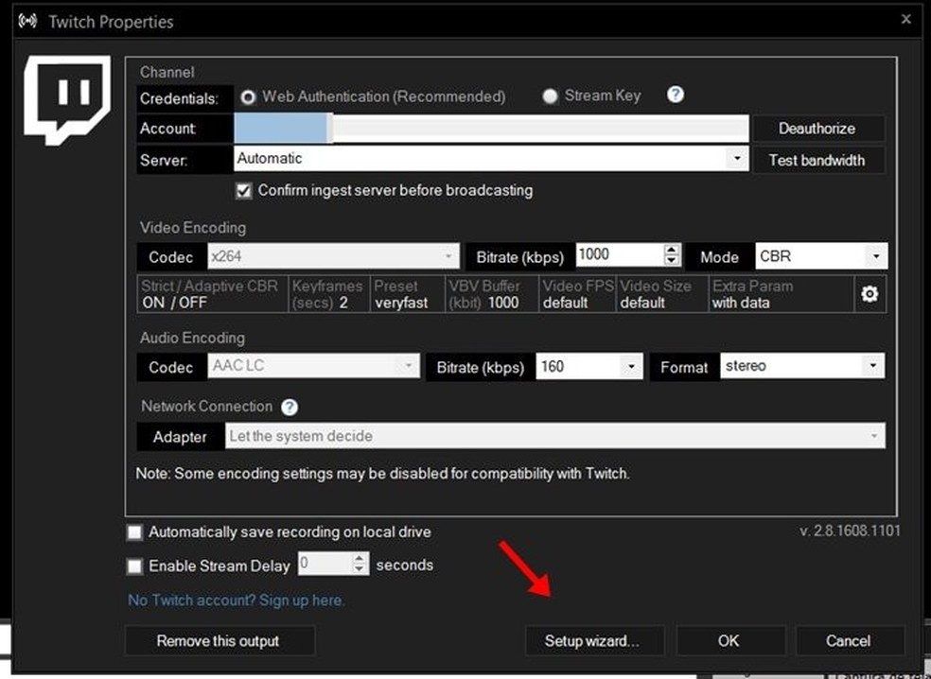Open the Mode dropdown showing CBR

[875, 255]
